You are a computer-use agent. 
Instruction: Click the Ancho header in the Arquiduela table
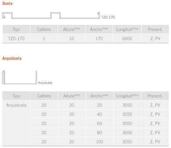coord(99,96)
